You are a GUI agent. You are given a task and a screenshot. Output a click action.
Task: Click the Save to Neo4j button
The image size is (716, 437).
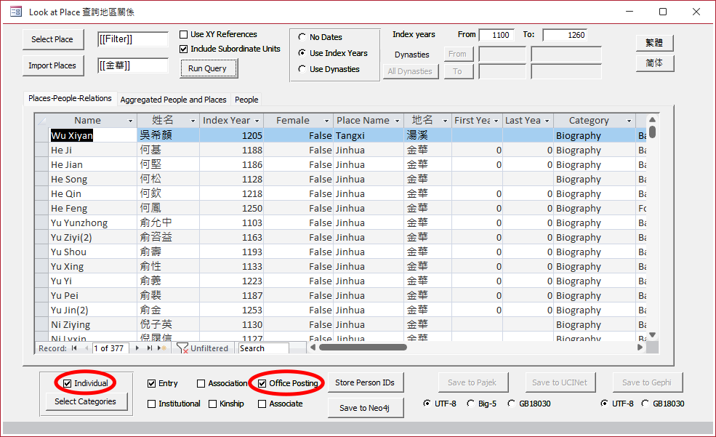point(364,408)
